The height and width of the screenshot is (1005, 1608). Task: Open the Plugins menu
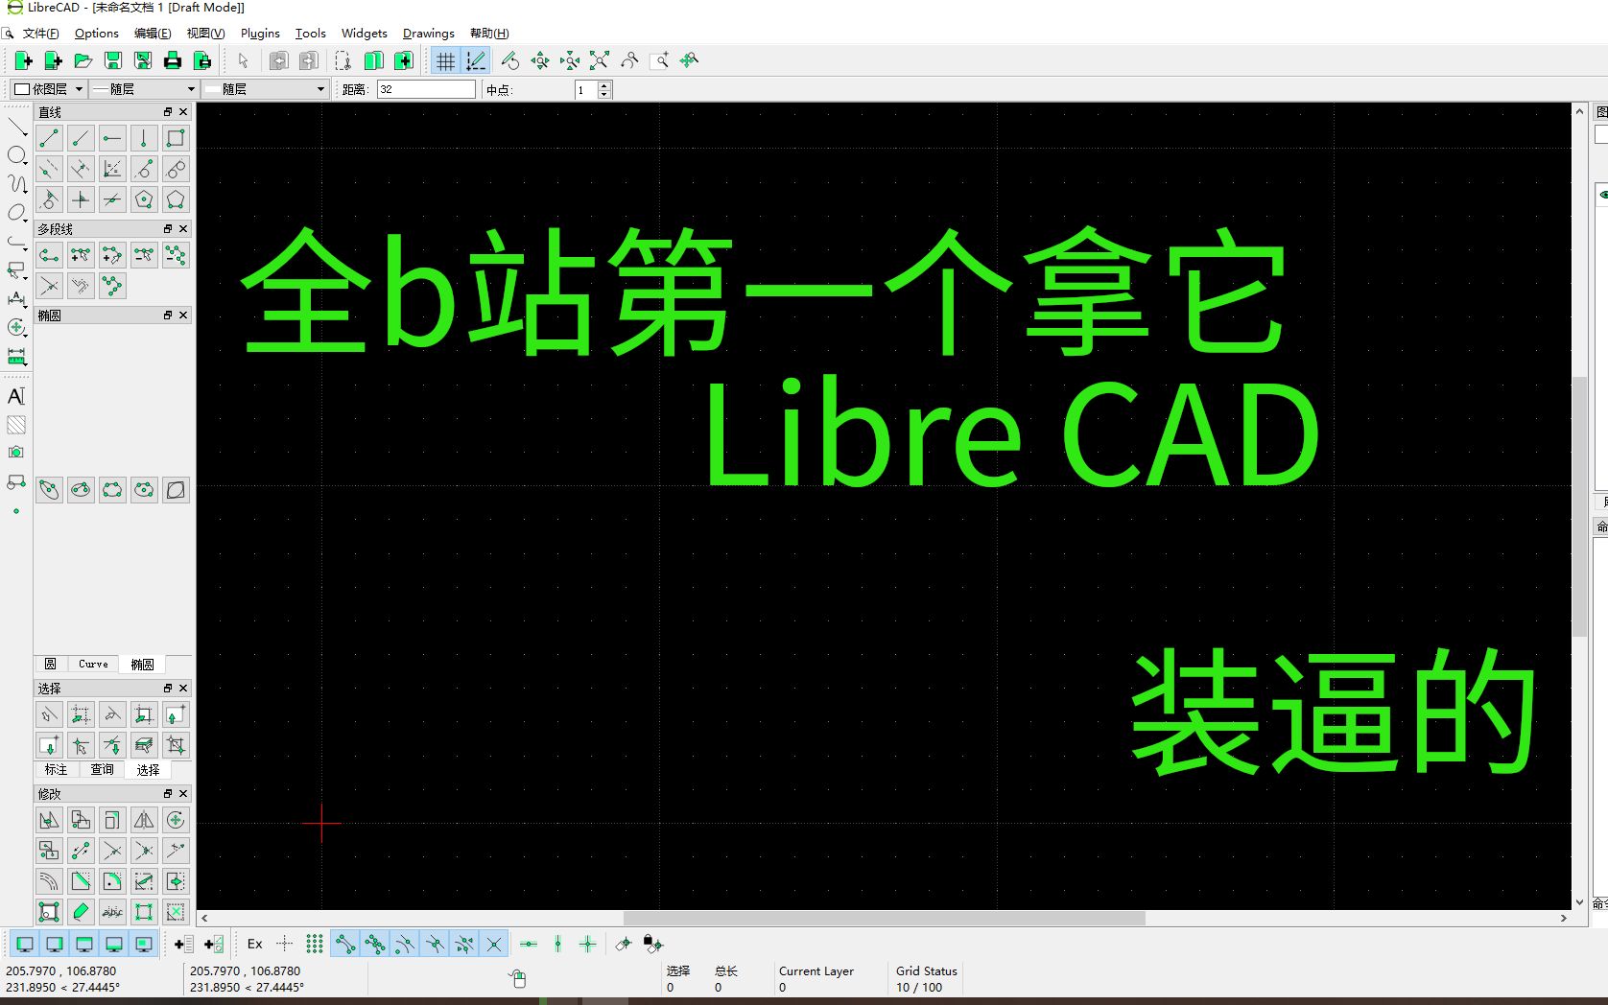click(260, 34)
